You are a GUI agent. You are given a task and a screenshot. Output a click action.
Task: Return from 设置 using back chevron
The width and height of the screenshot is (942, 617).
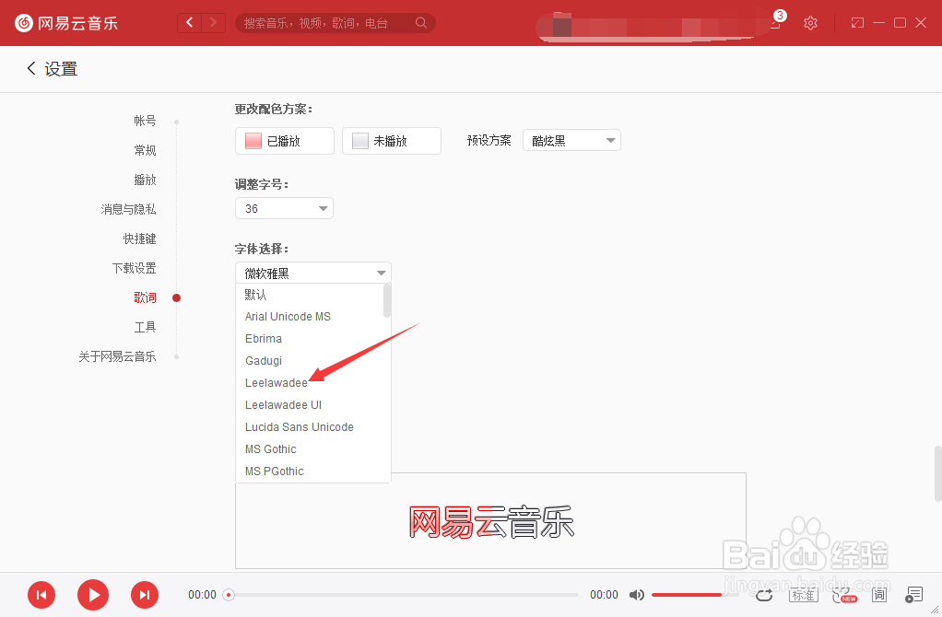pyautogui.click(x=31, y=68)
